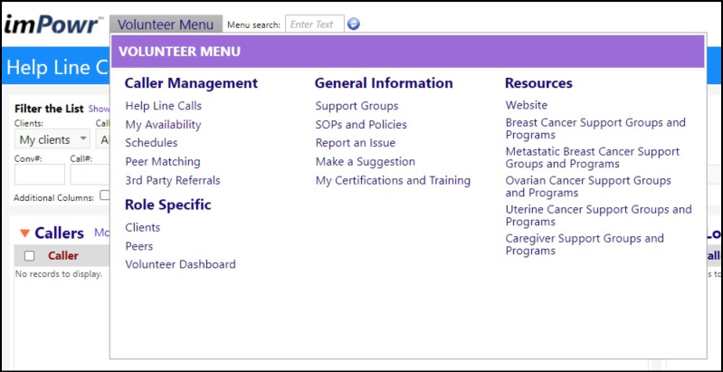
Task: Focus the Menu search text field
Action: pos(315,24)
